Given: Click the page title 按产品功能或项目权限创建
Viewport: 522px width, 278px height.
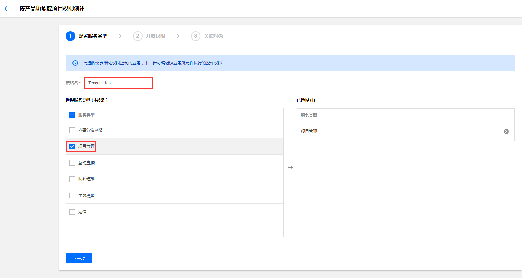Looking at the screenshot, I should coord(52,9).
